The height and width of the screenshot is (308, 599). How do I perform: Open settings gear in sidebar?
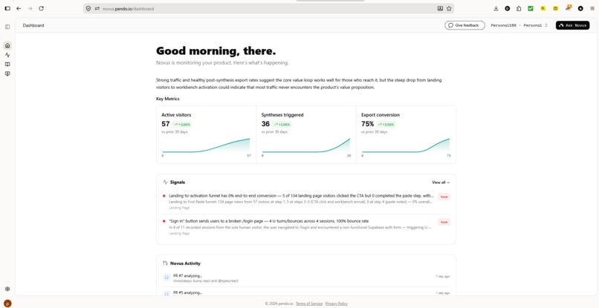(7, 289)
